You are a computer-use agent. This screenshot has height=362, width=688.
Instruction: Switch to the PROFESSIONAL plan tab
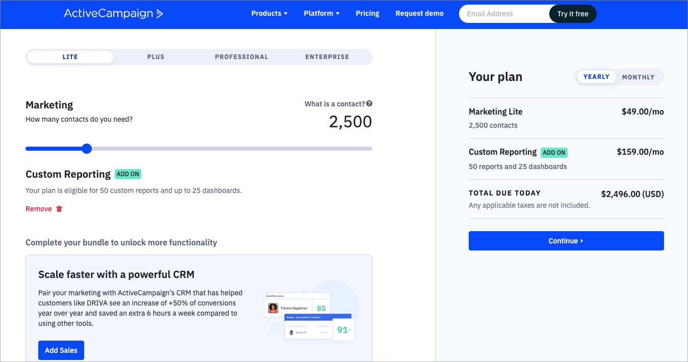click(241, 57)
